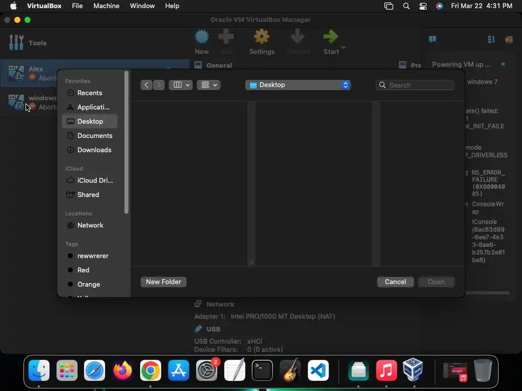Click the Search field in file dialog
The width and height of the screenshot is (522, 391).
click(415, 85)
